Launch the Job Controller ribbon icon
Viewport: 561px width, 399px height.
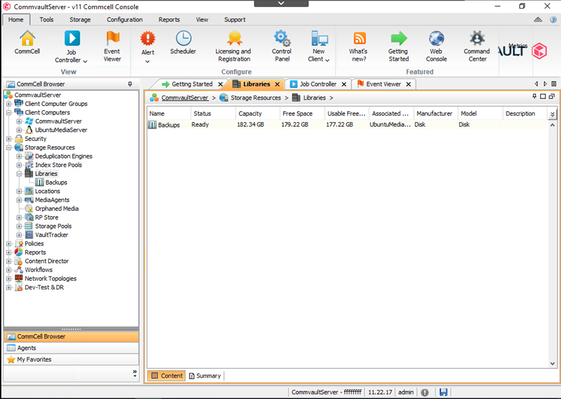click(72, 38)
